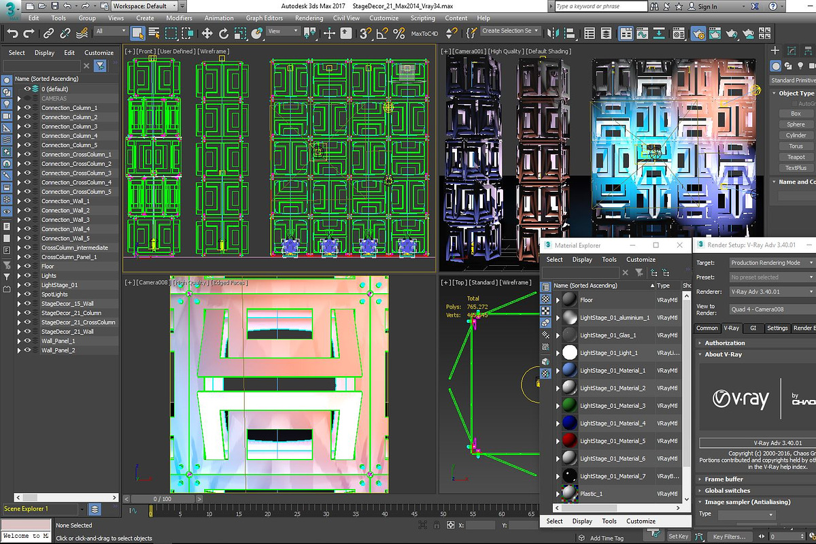Click the Teapot primitive button
Image resolution: width=816 pixels, height=544 pixels.
tap(796, 157)
